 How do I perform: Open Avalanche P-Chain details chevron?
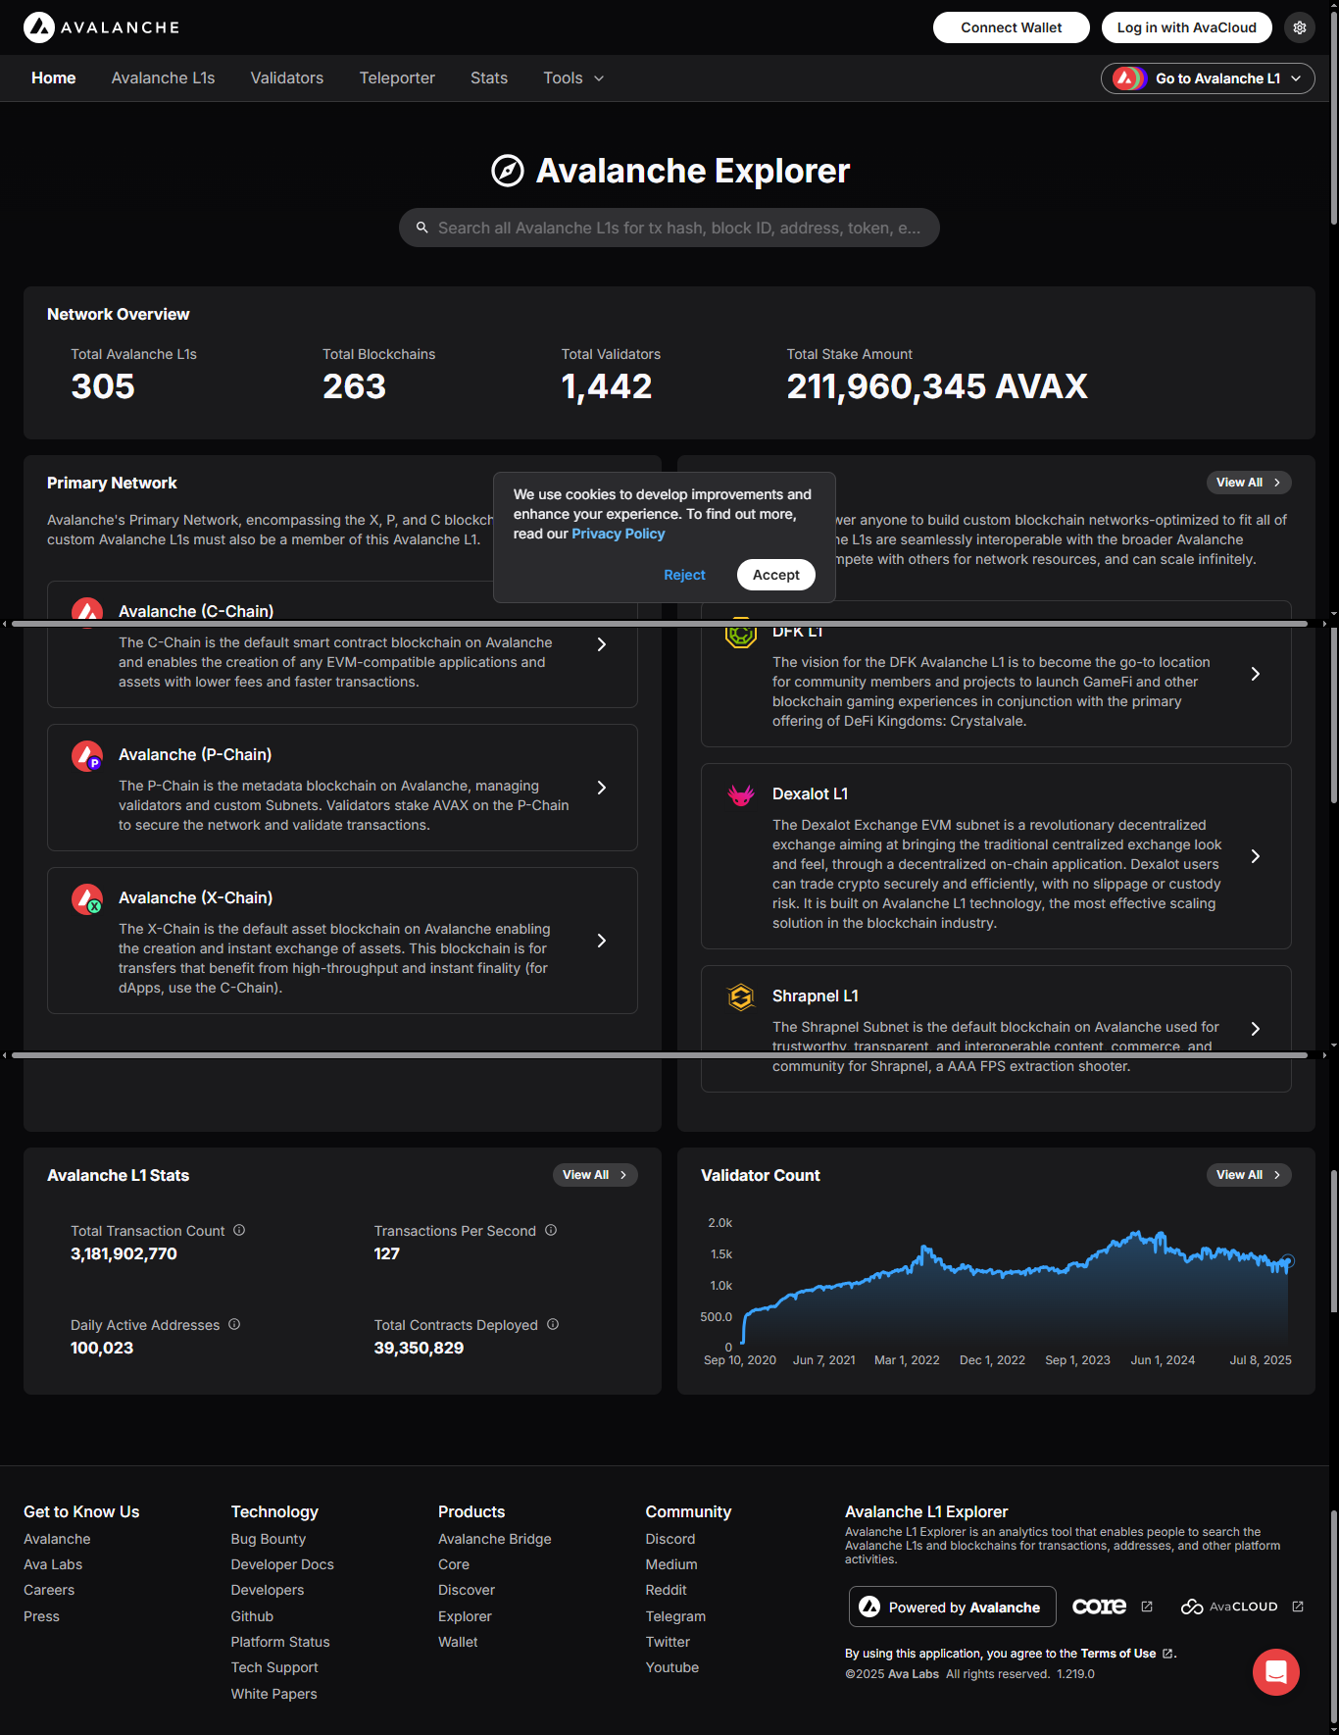pyautogui.click(x=602, y=788)
